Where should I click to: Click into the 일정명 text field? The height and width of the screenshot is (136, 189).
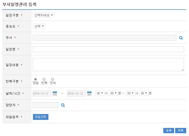tap(108, 49)
